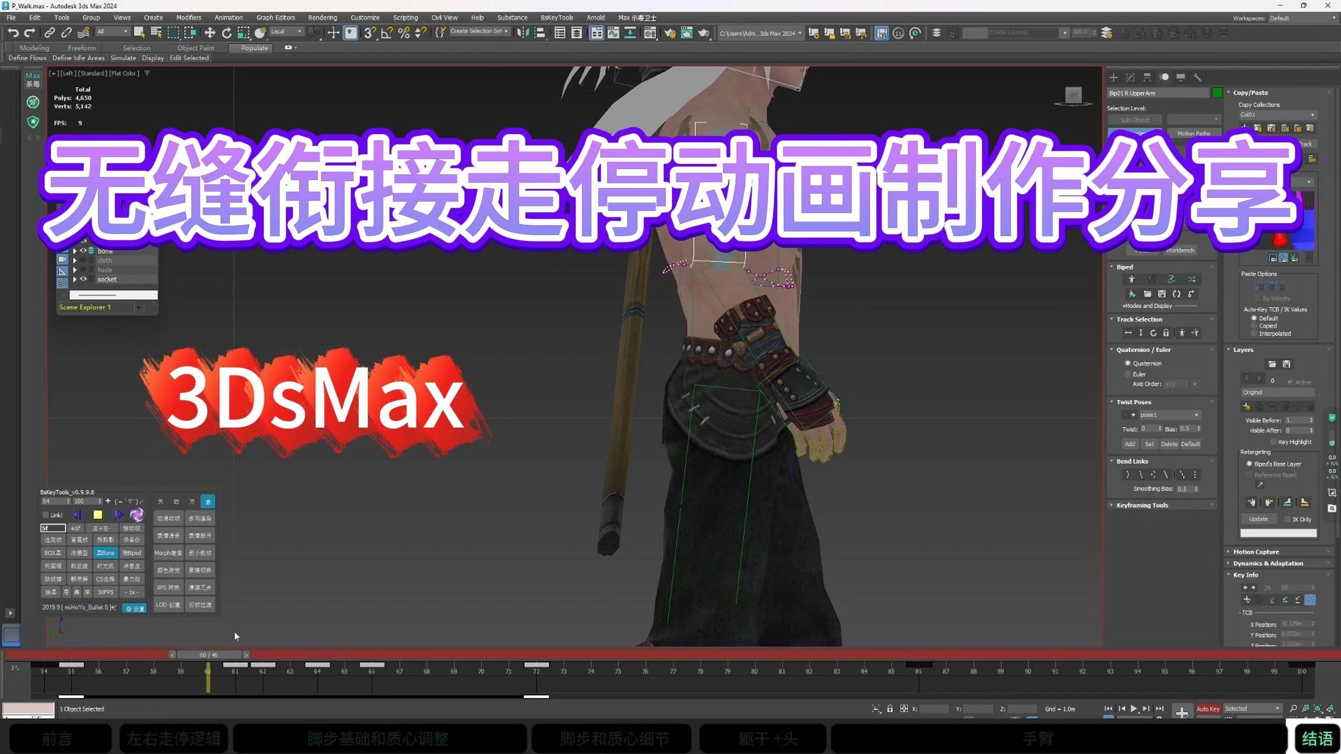Open the Col01 copy collections dropdown
This screenshot has height=754, width=1341.
(x=1277, y=115)
